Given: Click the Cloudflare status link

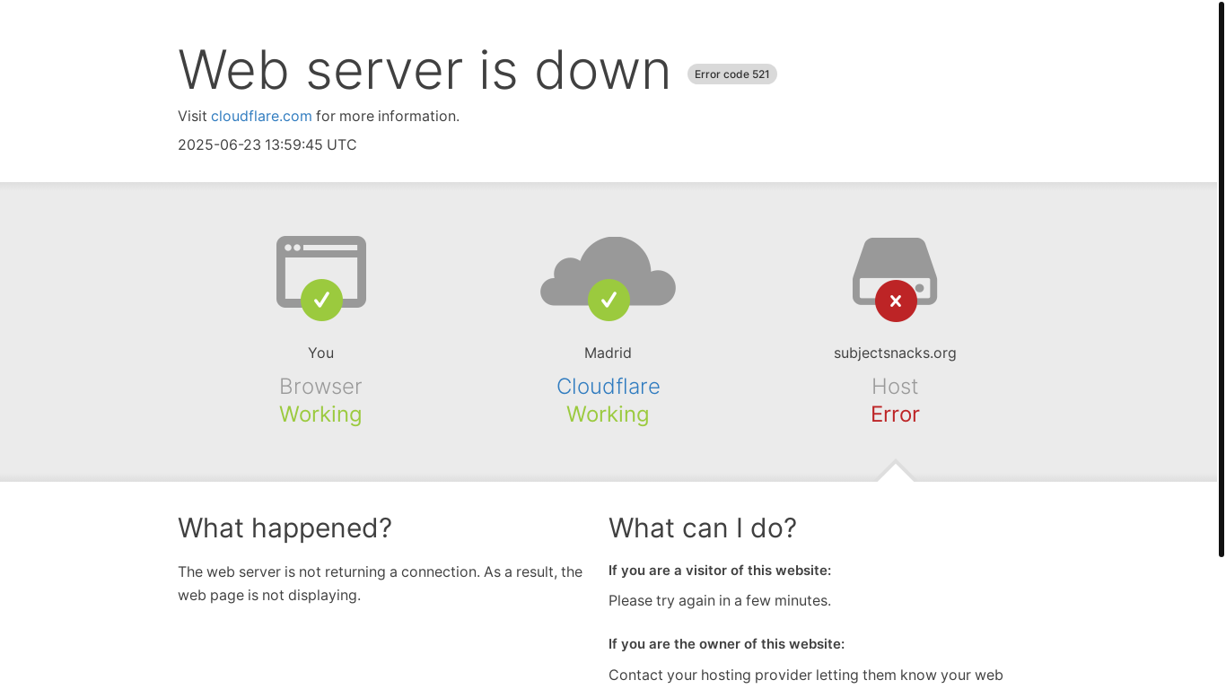Looking at the screenshot, I should coord(608,386).
